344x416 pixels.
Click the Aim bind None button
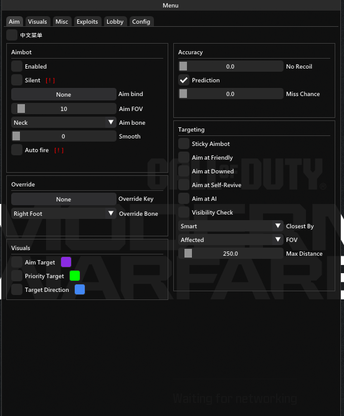tap(64, 94)
